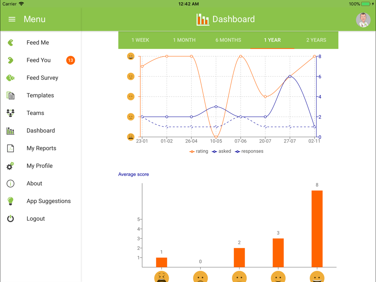This screenshot has height=282, width=376.
Task: Click the rating data point at 10-05
Action: 216,137
